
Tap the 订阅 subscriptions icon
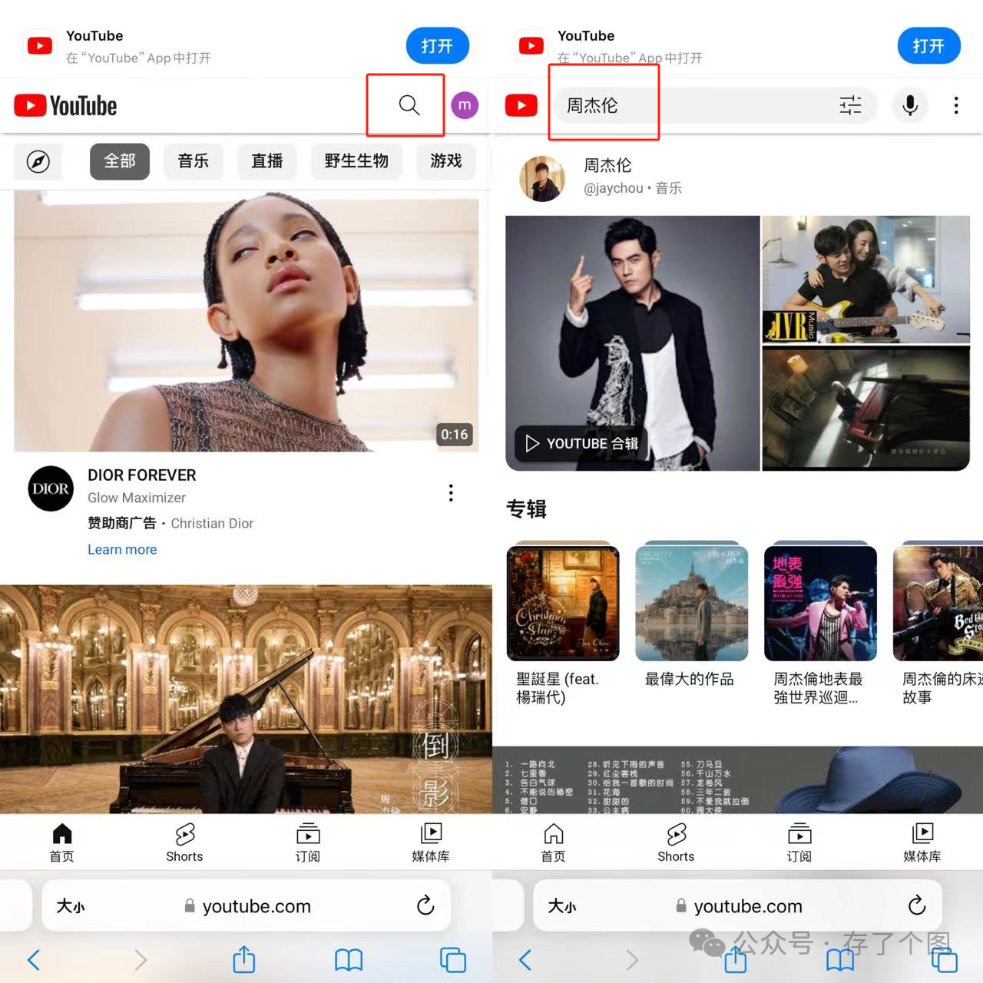pos(308,842)
